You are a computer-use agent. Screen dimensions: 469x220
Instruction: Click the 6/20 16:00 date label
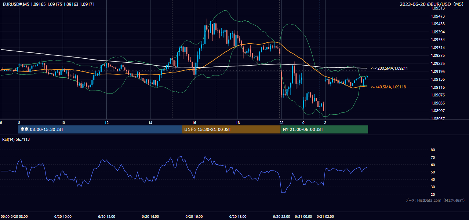pyautogui.click(x=194, y=217)
